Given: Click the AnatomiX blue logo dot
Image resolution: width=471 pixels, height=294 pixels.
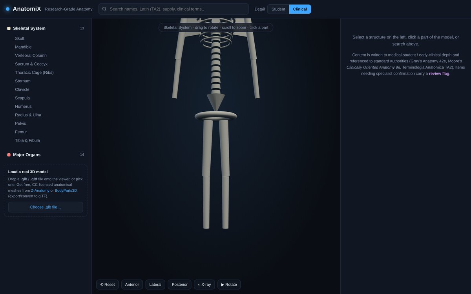Looking at the screenshot, I should click(7, 9).
